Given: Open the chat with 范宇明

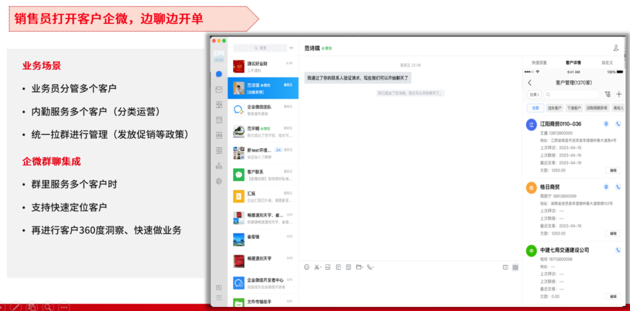Looking at the screenshot, I should point(262,132).
